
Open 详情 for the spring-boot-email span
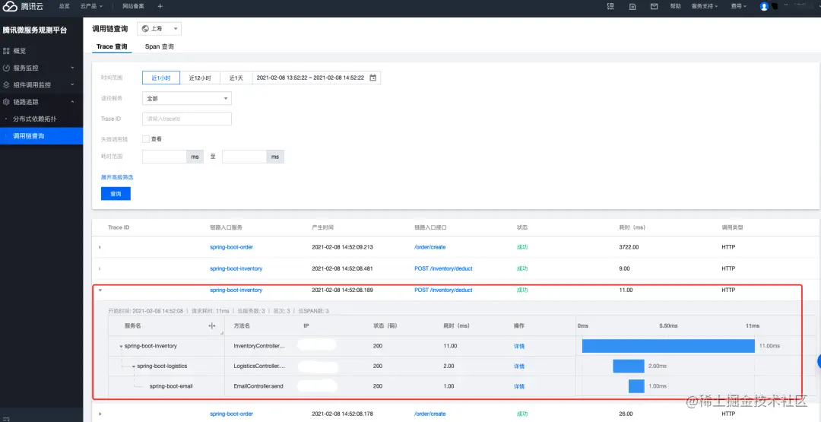519,386
